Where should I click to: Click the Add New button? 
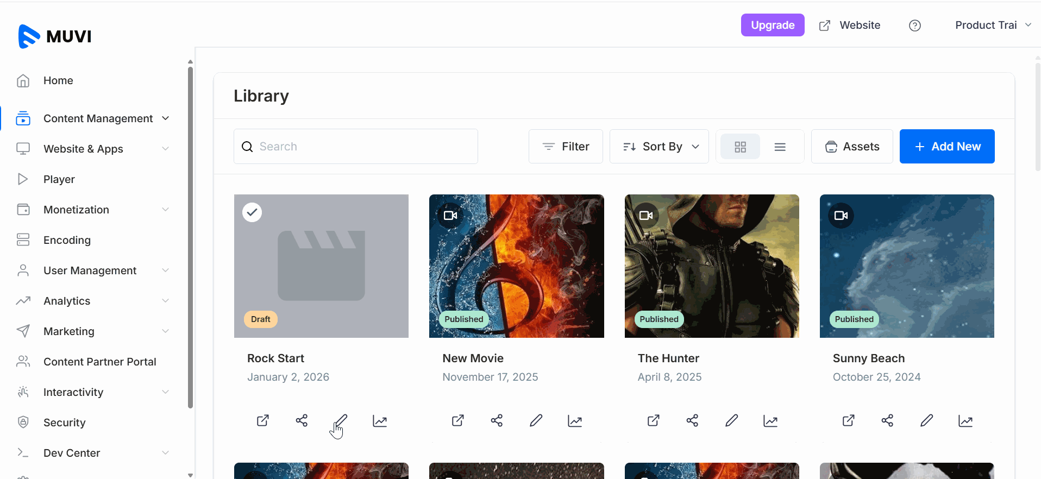coord(947,147)
